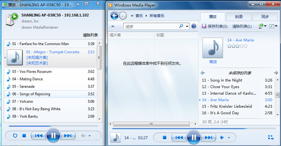This screenshot has width=281, height=146.
Task: Next track in Windows Media Player
Action: (x=208, y=137)
